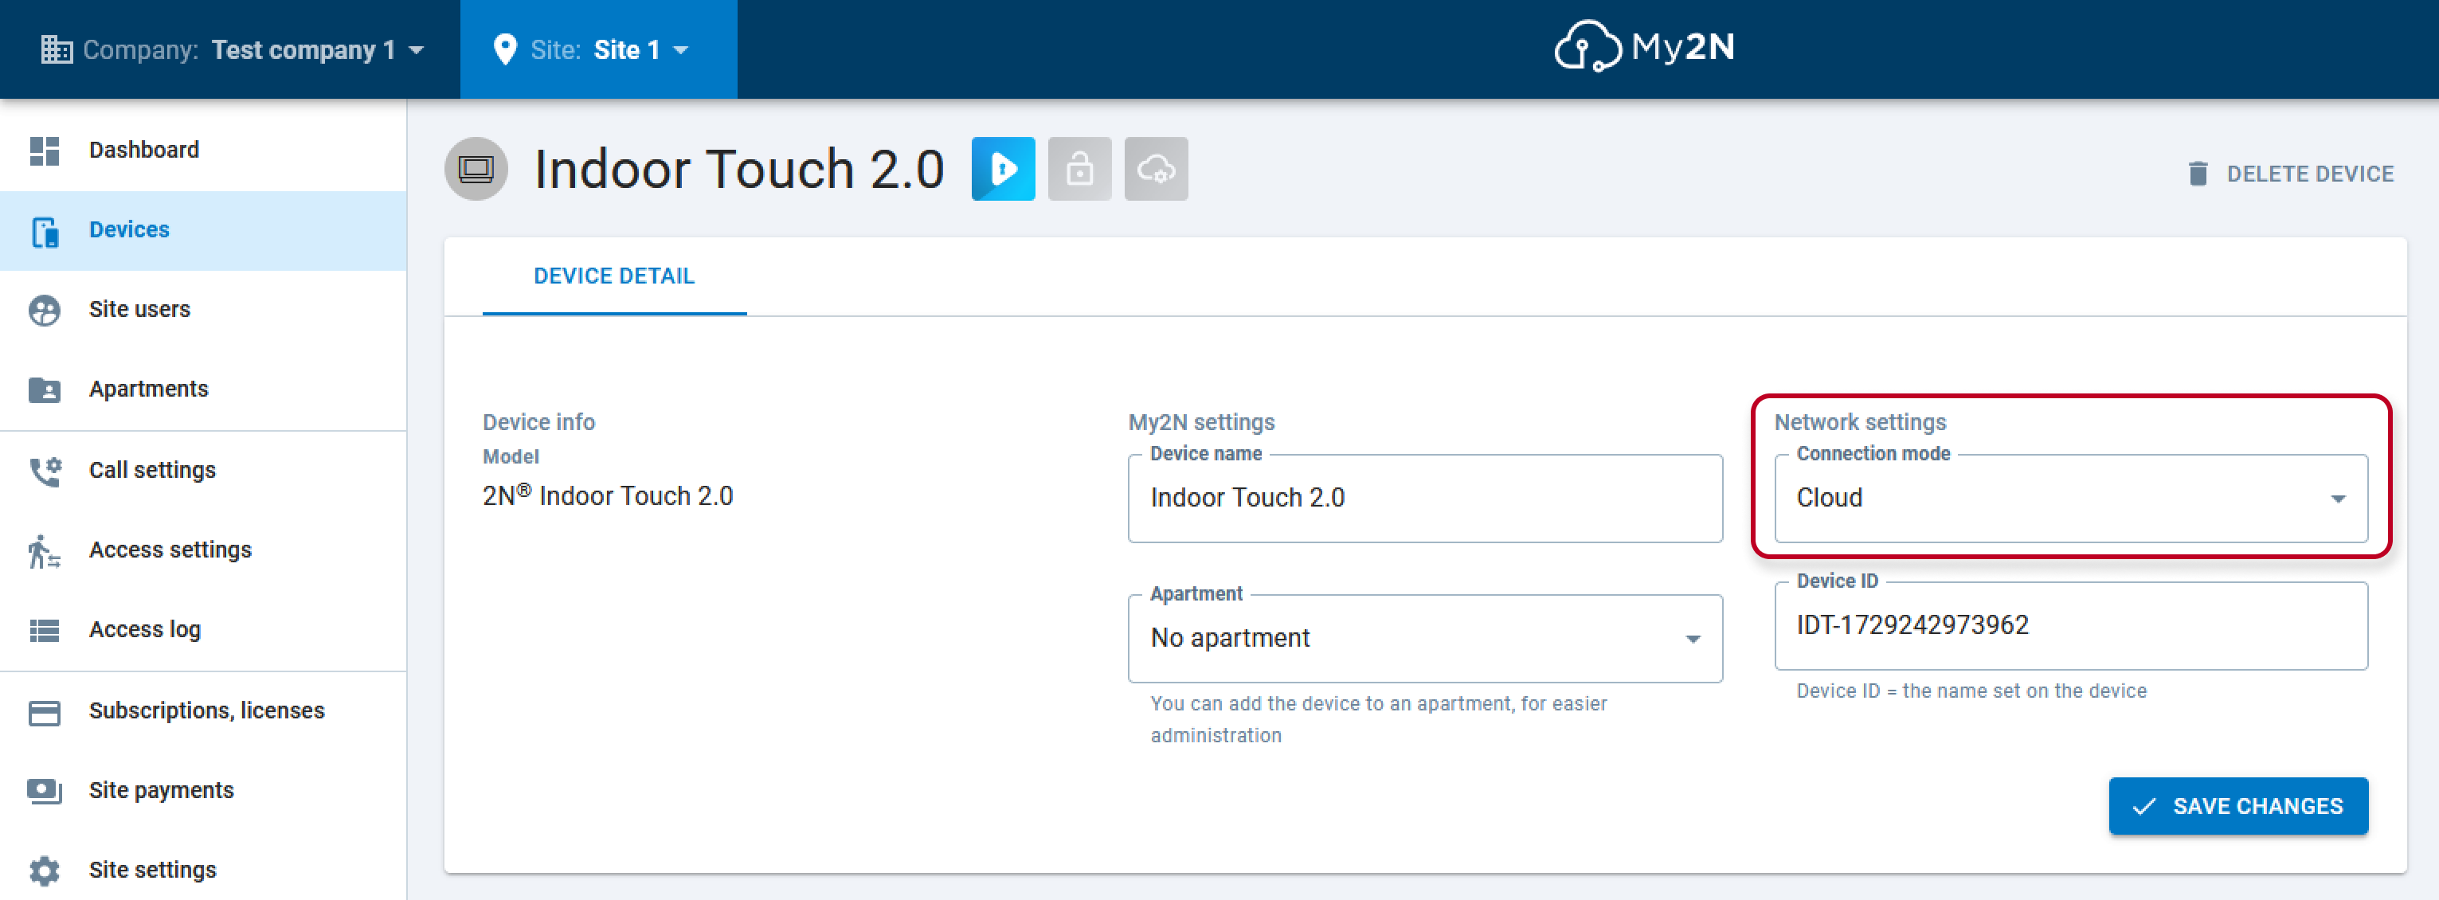Image resolution: width=2439 pixels, height=900 pixels.
Task: Click the Subscriptions, licenses card icon
Action: 45,712
